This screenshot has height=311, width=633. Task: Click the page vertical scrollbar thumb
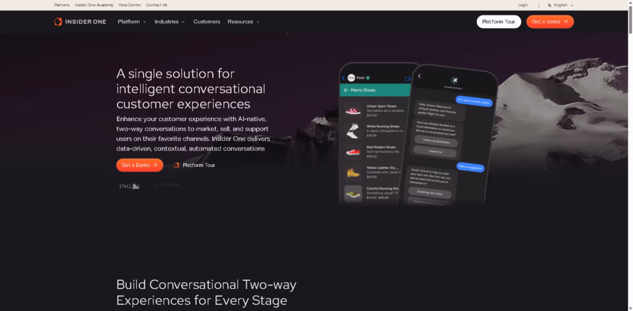tap(630, 20)
